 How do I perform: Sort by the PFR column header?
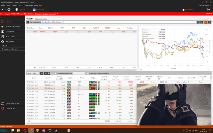click(74, 28)
